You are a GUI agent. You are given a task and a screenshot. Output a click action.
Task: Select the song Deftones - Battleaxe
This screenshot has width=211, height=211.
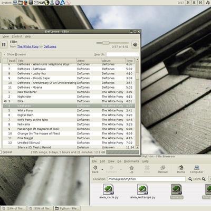coord(69,69)
